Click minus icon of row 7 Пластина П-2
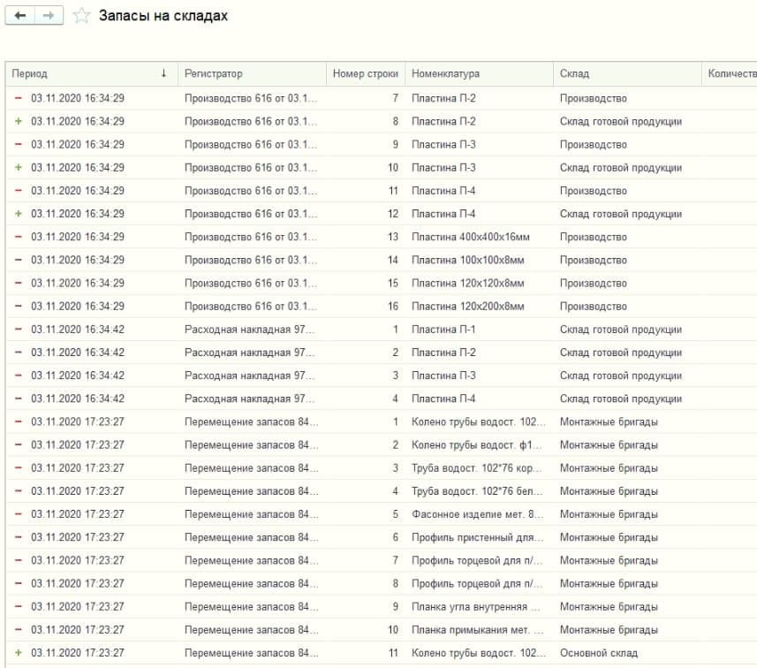 pos(19,98)
